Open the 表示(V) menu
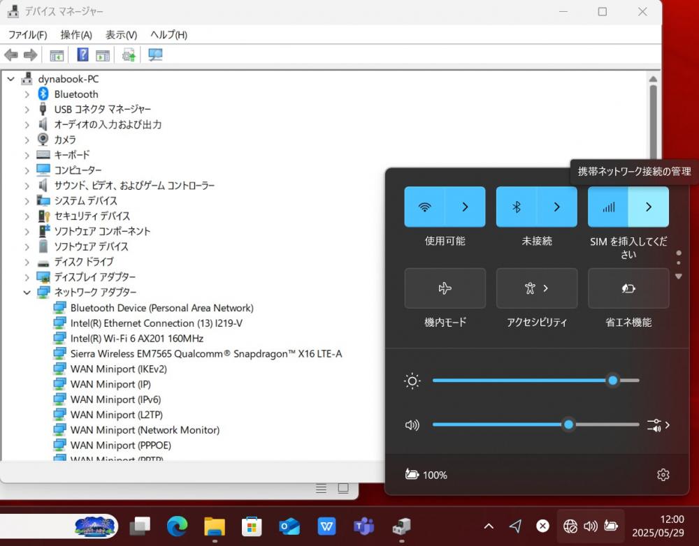Image resolution: width=699 pixels, height=546 pixels. pyautogui.click(x=121, y=35)
